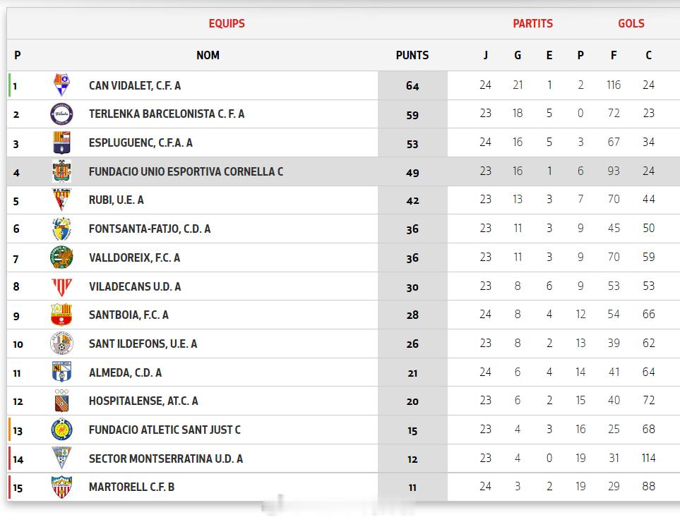
Task: Click the PUNTS column header
Action: 412,55
